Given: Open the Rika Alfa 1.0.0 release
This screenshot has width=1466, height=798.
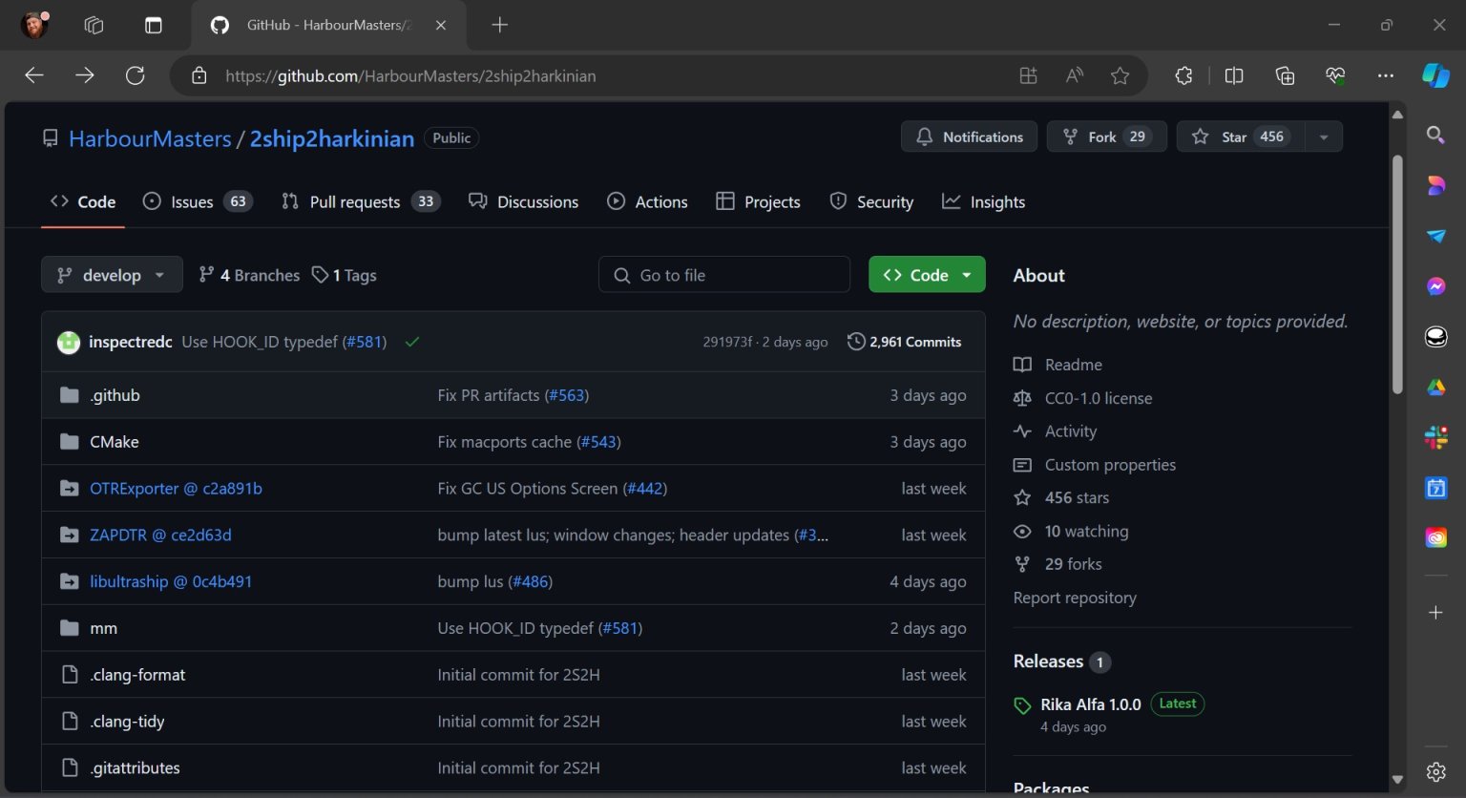Looking at the screenshot, I should coord(1090,704).
